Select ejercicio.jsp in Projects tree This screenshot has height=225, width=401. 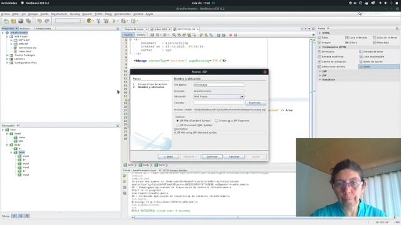click(28, 47)
